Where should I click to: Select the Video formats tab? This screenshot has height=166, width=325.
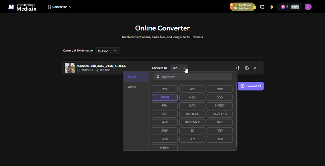pyautogui.click(x=132, y=77)
